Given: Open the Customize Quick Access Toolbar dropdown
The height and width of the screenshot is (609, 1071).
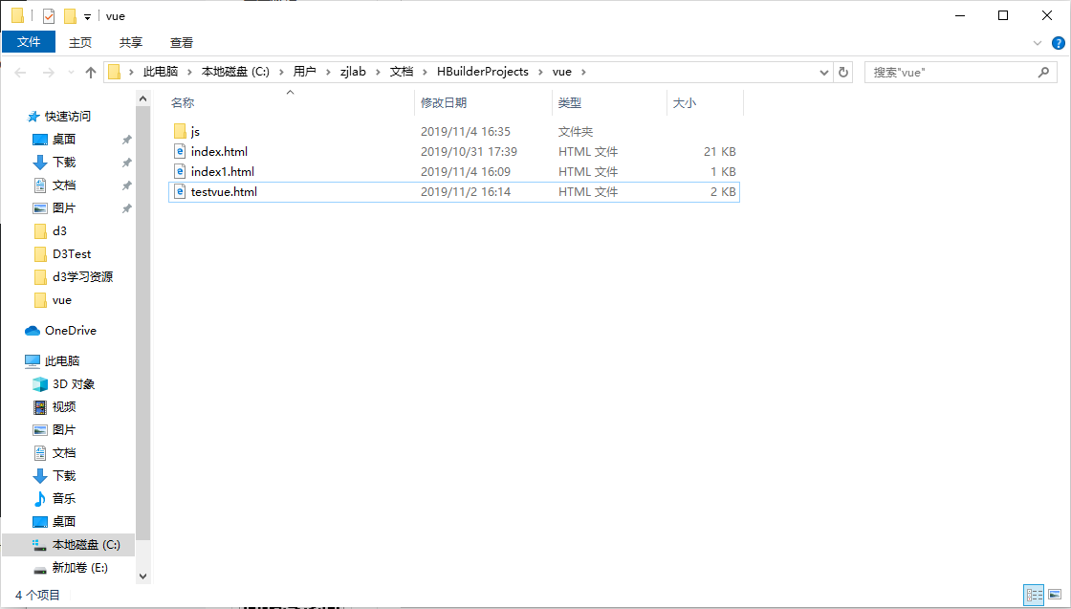Looking at the screenshot, I should coord(87,16).
